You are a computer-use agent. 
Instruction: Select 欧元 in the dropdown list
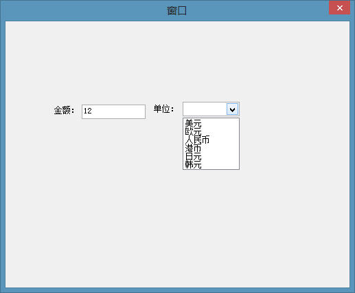pos(193,131)
